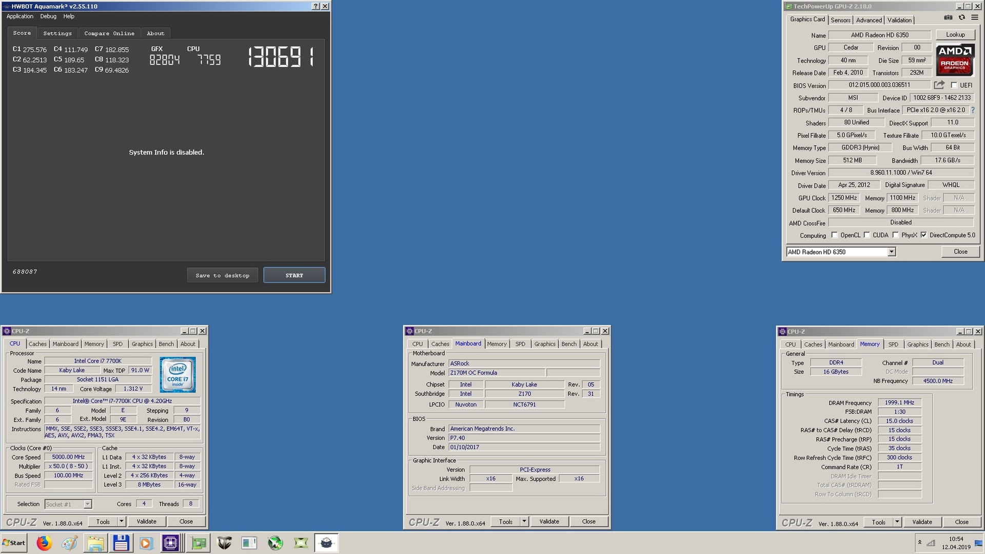985x554 pixels.
Task: Open the Application menu in Aquamark
Action: [x=19, y=16]
